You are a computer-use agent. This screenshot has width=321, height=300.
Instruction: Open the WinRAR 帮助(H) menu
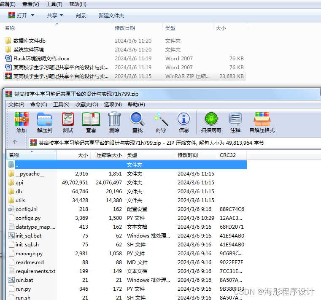pos(136,105)
